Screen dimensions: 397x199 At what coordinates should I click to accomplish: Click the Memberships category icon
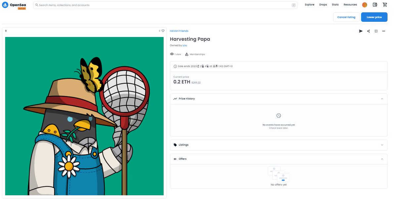[187, 54]
